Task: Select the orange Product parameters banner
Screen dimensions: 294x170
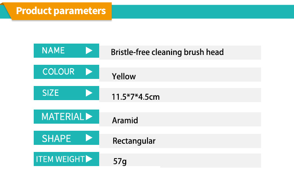Action: click(x=61, y=11)
